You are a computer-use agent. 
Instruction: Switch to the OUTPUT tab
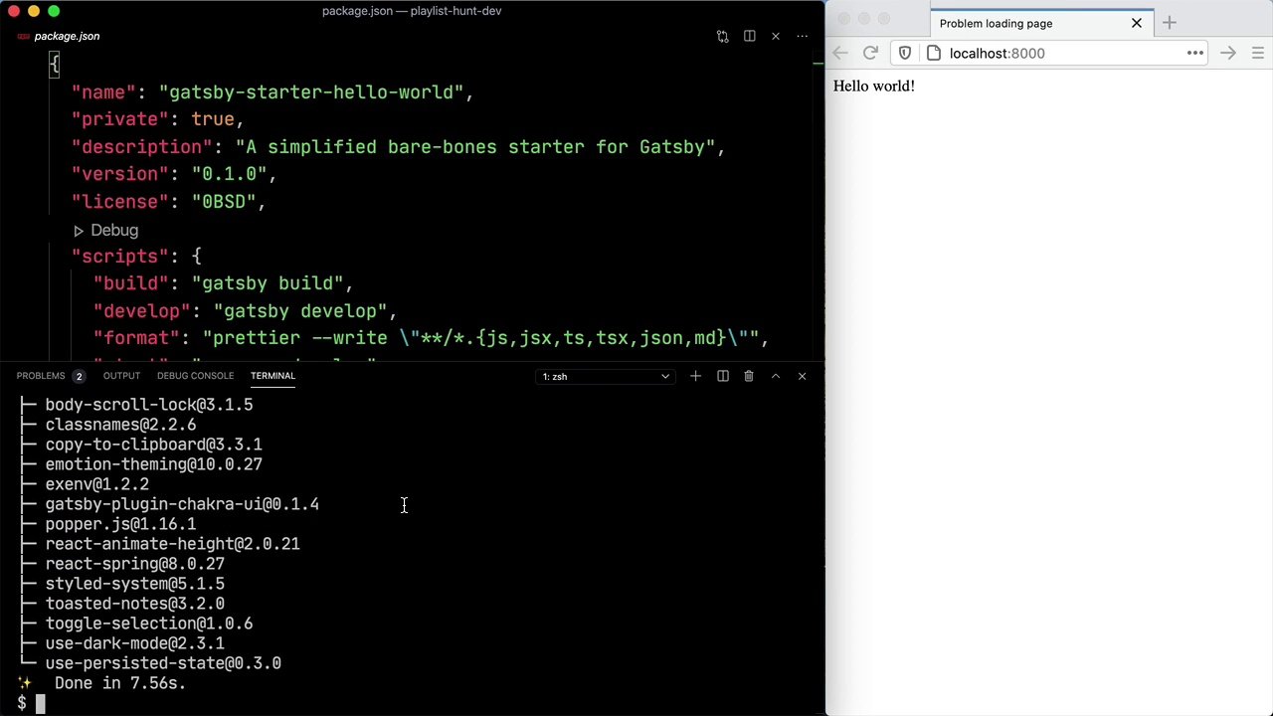[x=121, y=375]
